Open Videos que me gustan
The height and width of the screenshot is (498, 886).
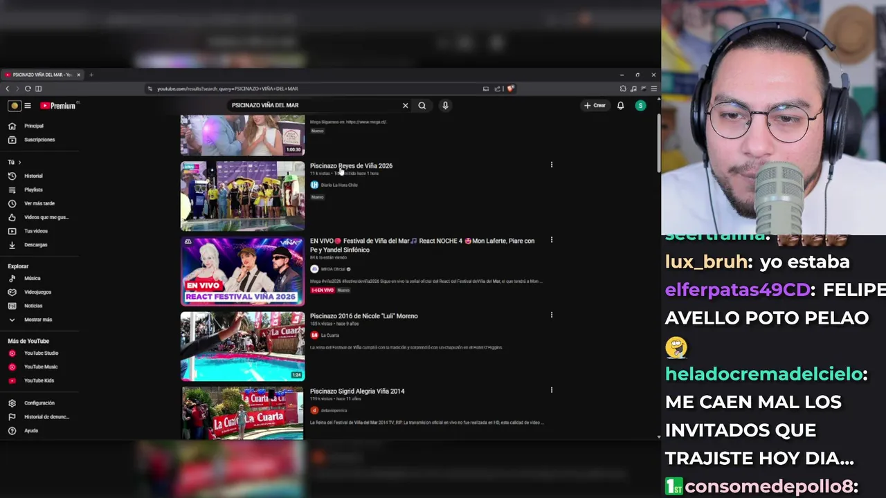pyautogui.click(x=46, y=217)
